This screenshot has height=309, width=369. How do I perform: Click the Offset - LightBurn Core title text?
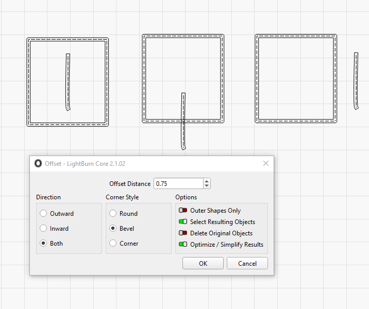point(85,164)
